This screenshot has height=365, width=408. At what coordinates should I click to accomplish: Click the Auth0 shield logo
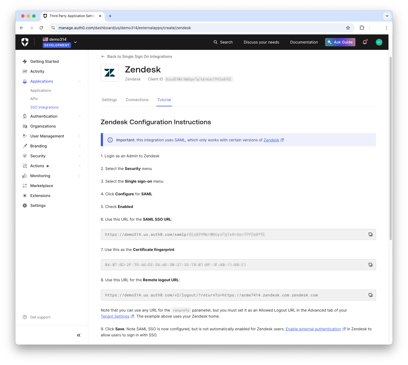[x=25, y=42]
